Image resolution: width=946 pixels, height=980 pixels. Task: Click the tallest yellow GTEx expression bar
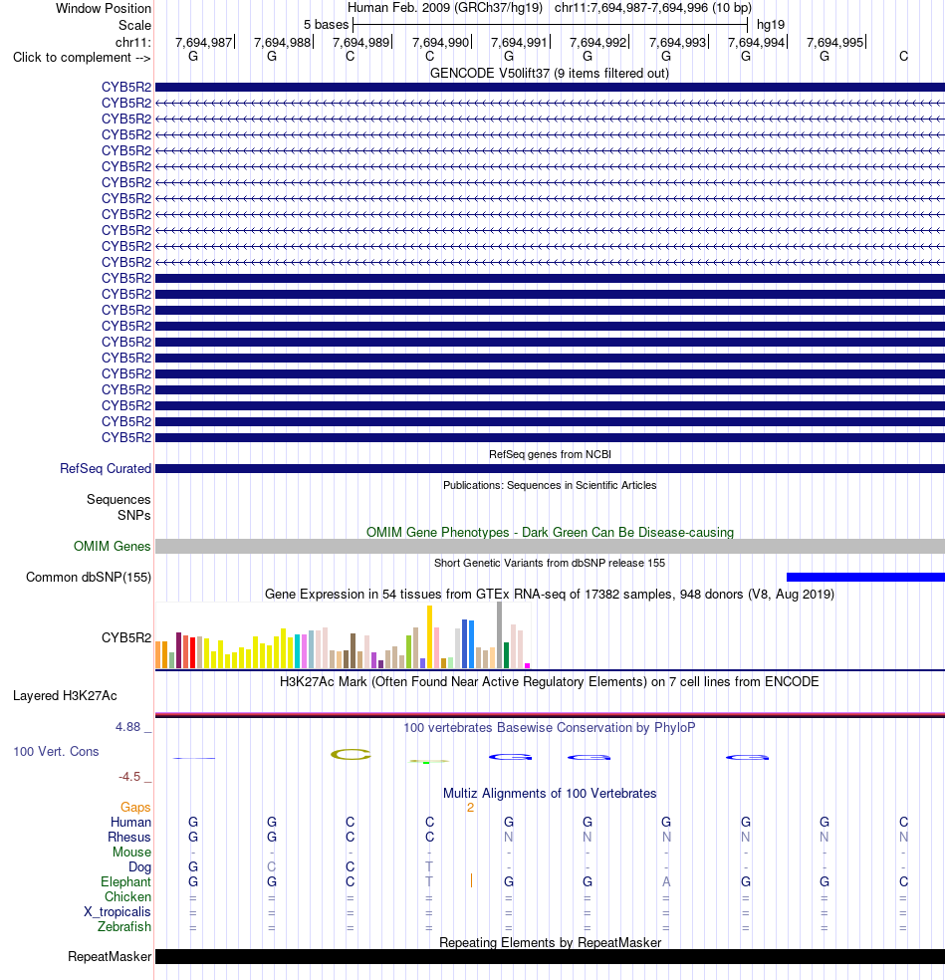tap(429, 636)
